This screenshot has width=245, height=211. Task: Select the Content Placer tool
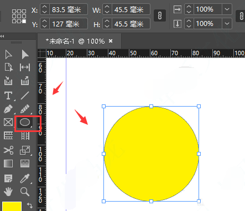(x=25, y=81)
